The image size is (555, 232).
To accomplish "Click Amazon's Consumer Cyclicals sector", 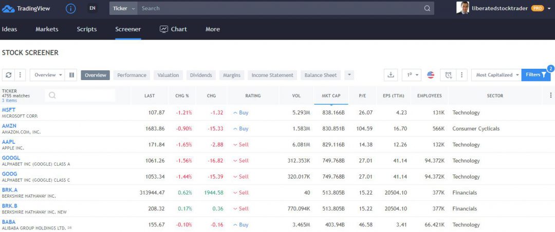I will [x=476, y=128].
